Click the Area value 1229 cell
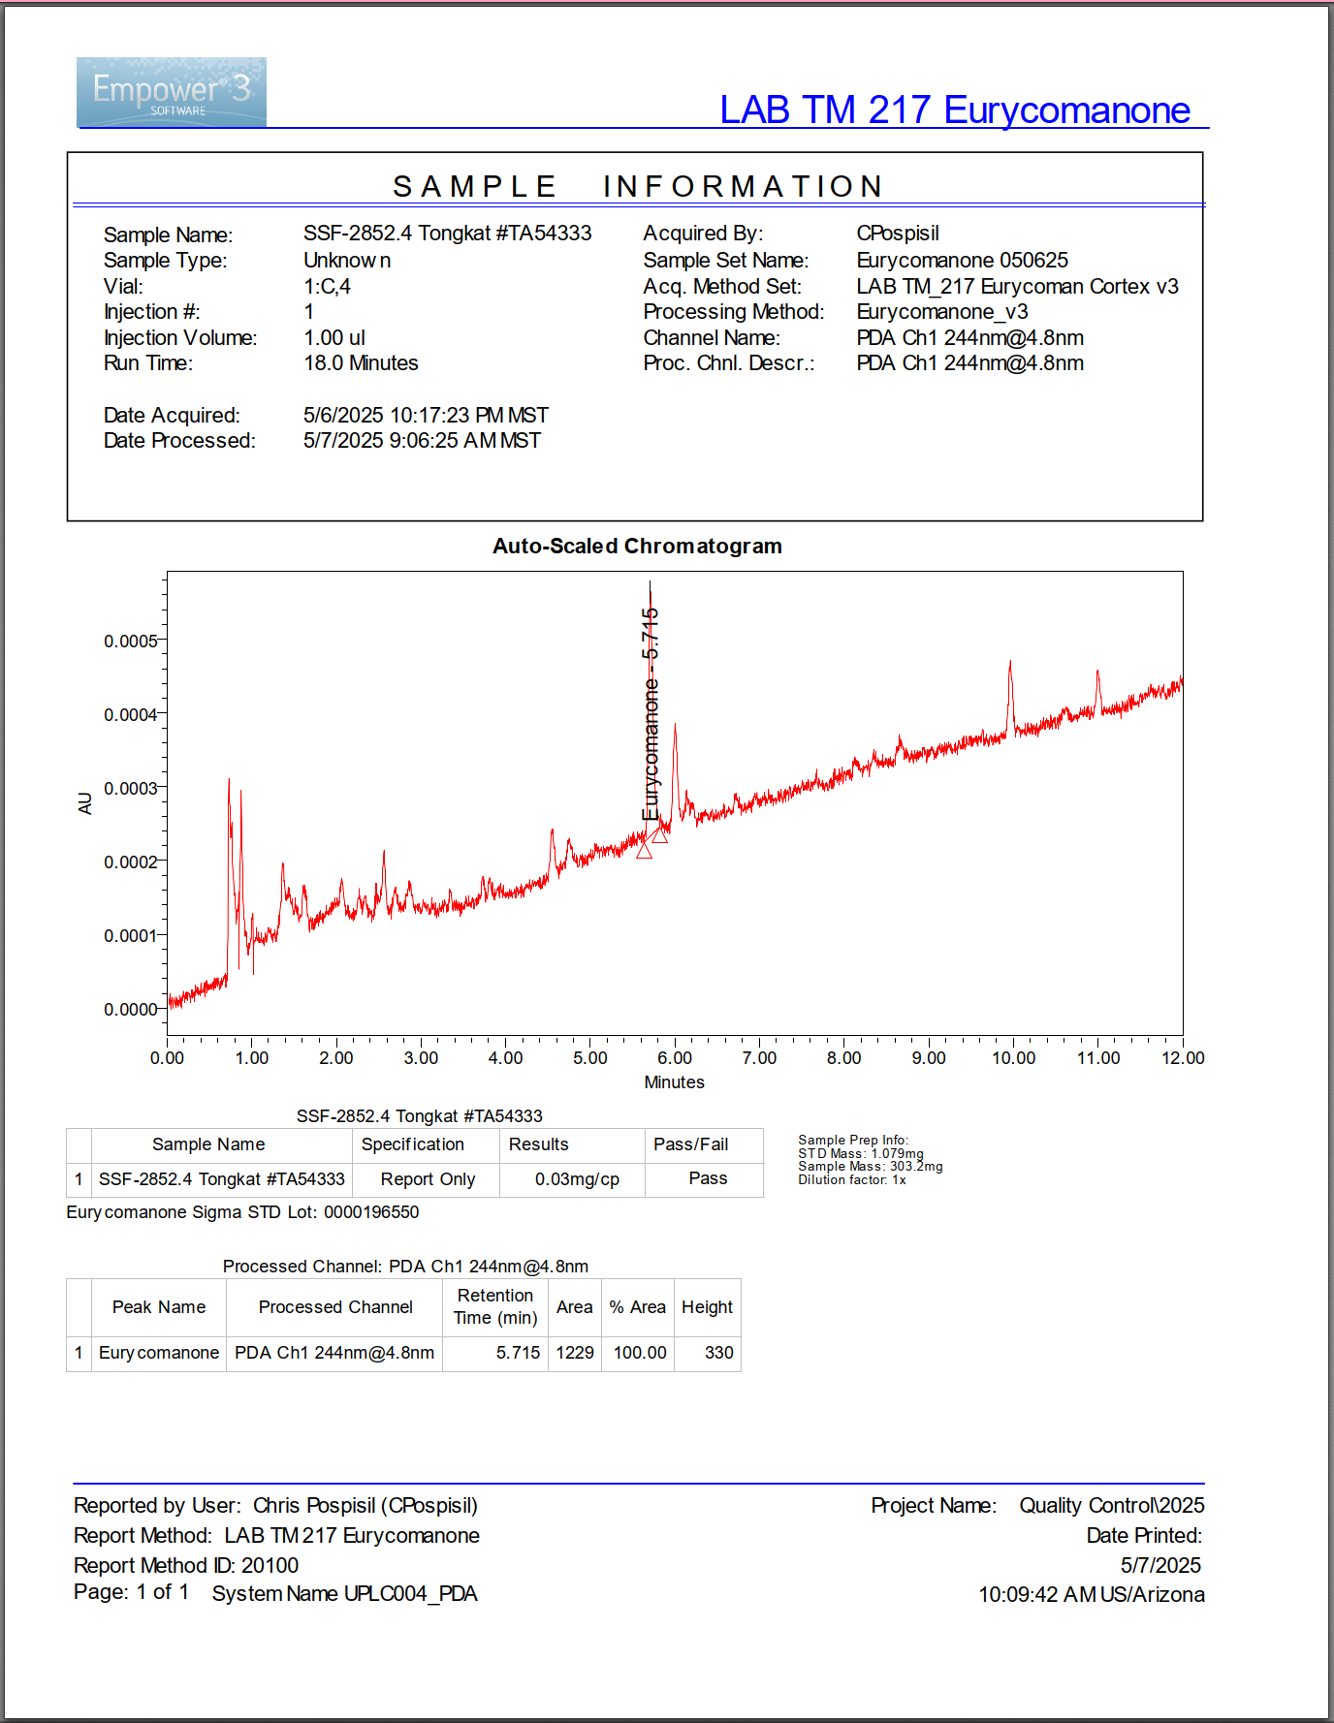The width and height of the screenshot is (1334, 1723). pyautogui.click(x=574, y=1353)
